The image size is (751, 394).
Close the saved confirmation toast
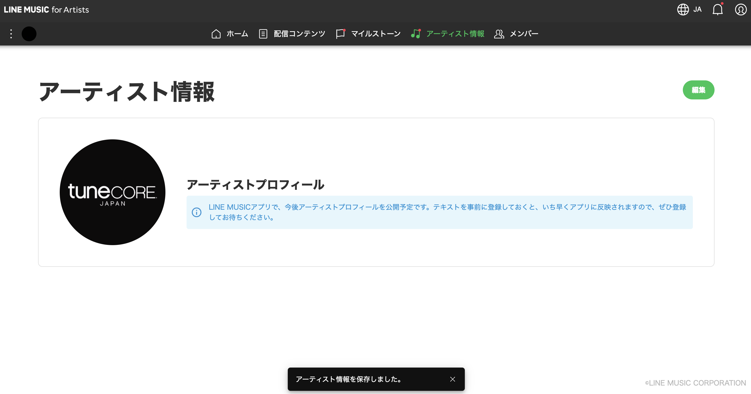(452, 379)
